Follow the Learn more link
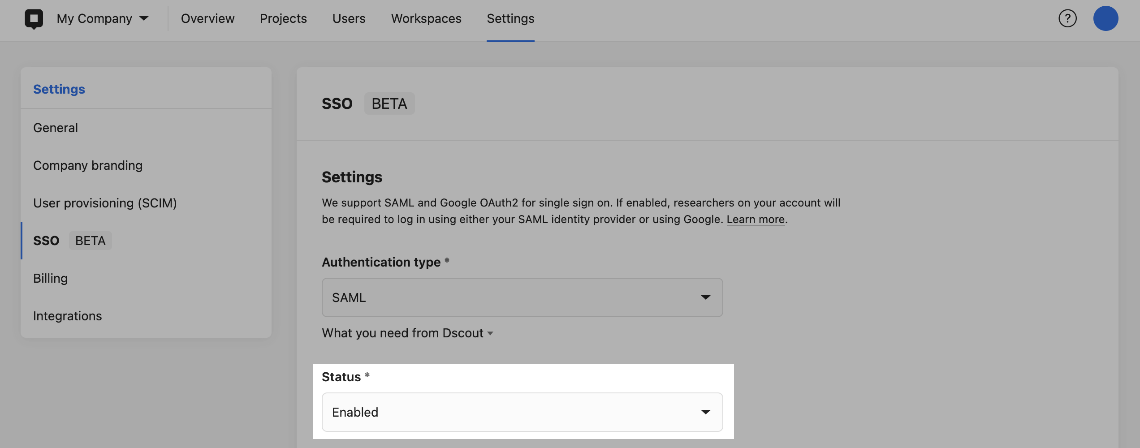Viewport: 1140px width, 448px height. (x=756, y=220)
